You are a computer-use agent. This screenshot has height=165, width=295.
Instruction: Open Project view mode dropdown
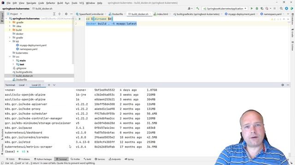coord(21,14)
